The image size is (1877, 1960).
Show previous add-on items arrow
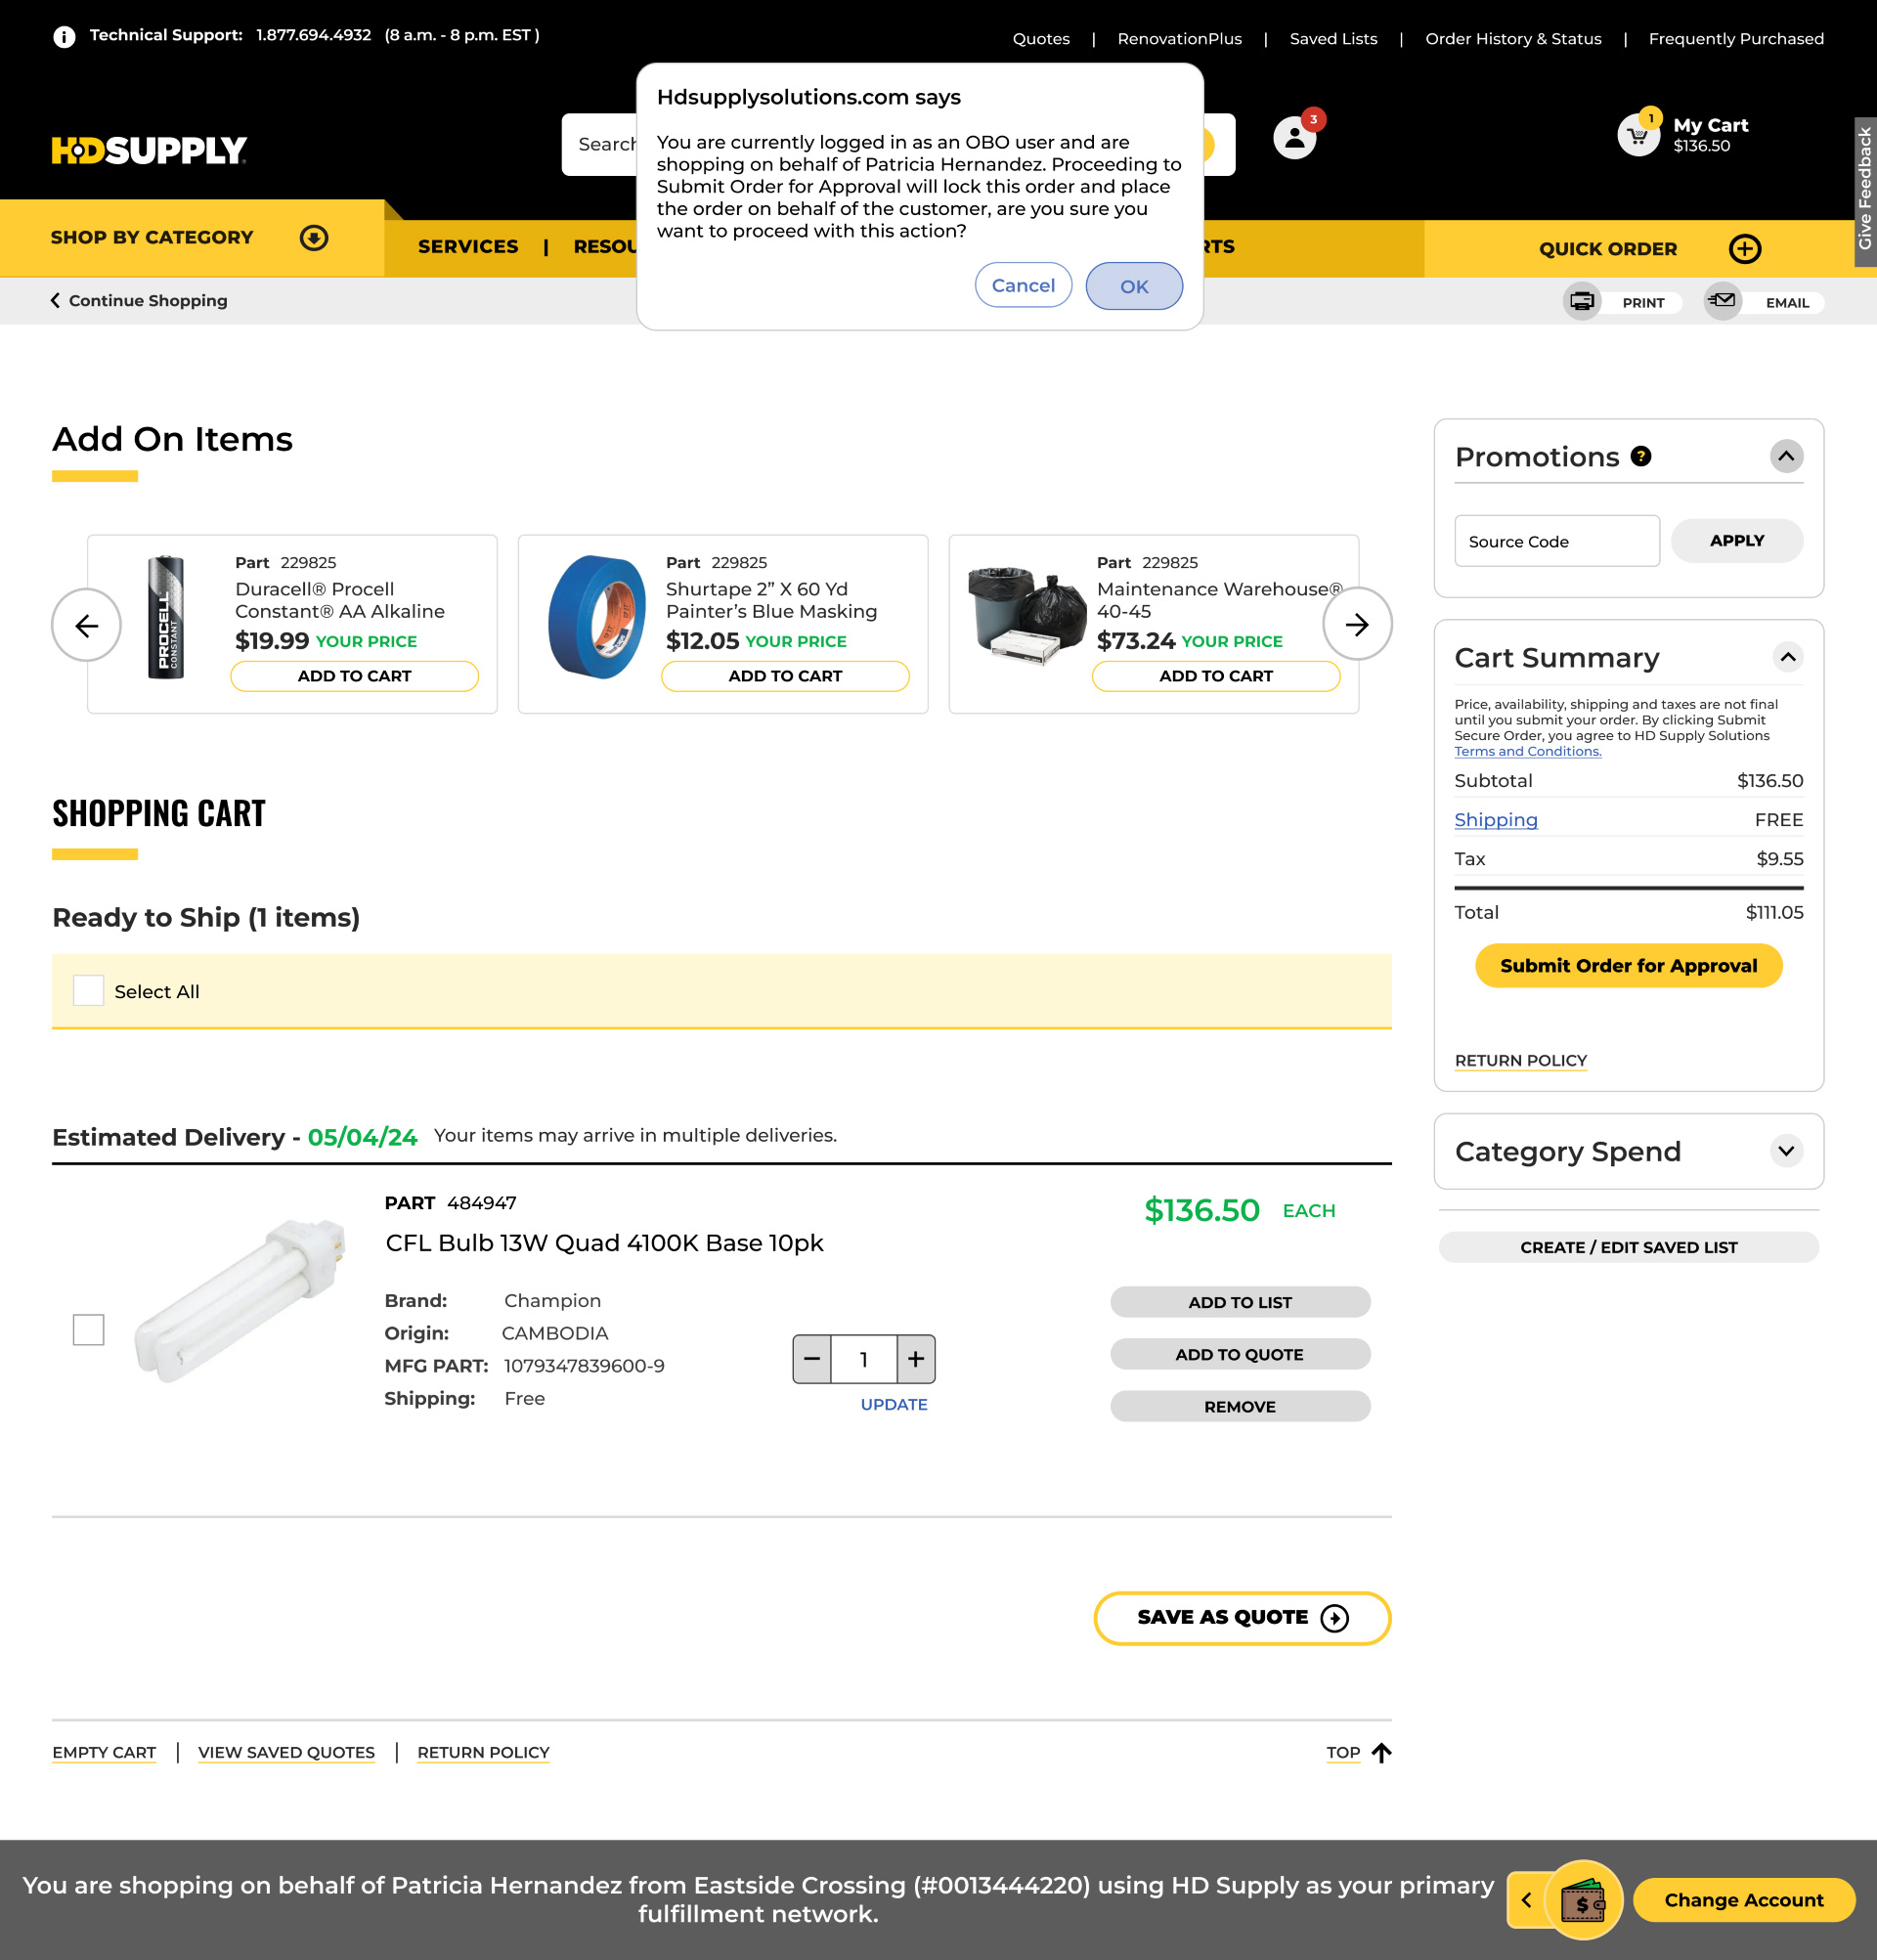[x=87, y=625]
